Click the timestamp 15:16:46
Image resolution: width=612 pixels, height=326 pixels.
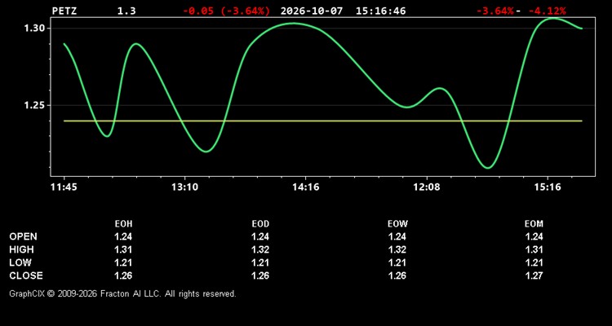[x=380, y=11]
